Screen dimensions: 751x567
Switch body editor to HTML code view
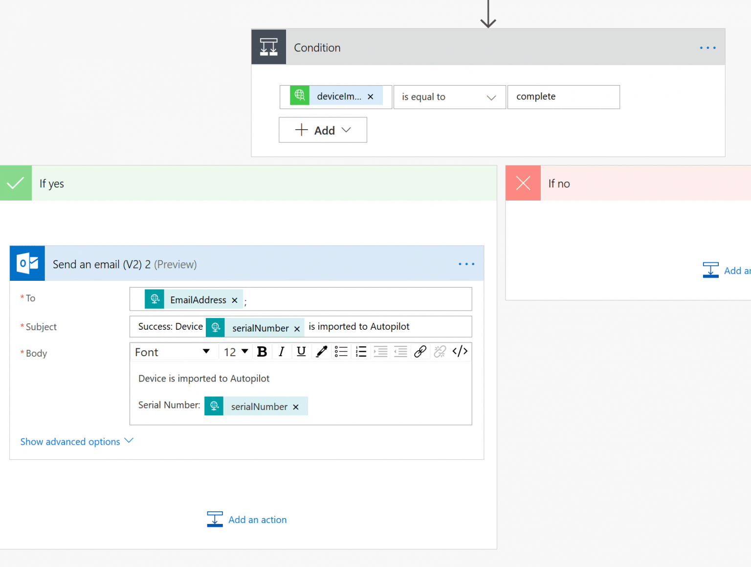click(x=460, y=351)
